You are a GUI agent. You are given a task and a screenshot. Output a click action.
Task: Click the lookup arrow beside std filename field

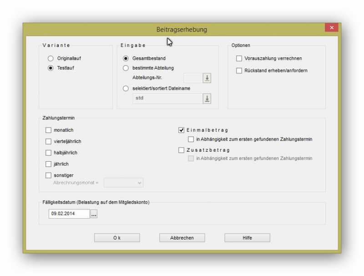coord(207,98)
